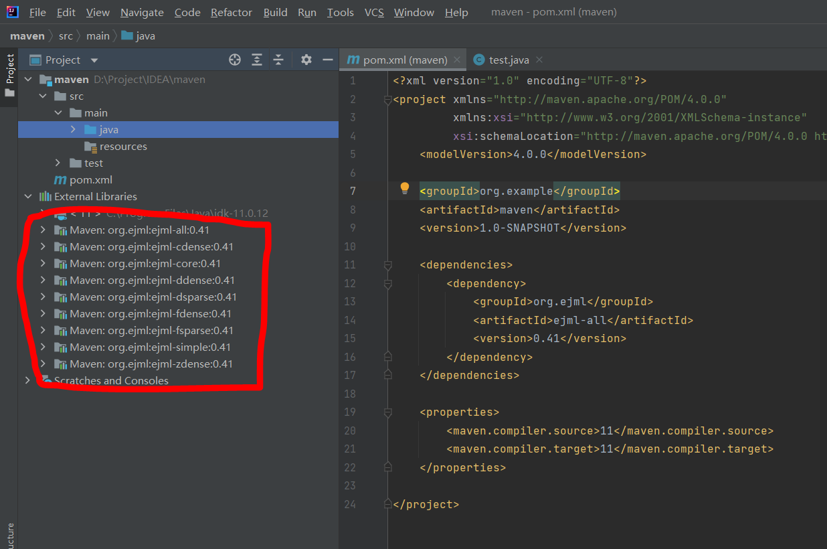The height and width of the screenshot is (549, 827).
Task: Open the Edit menu
Action: point(66,13)
